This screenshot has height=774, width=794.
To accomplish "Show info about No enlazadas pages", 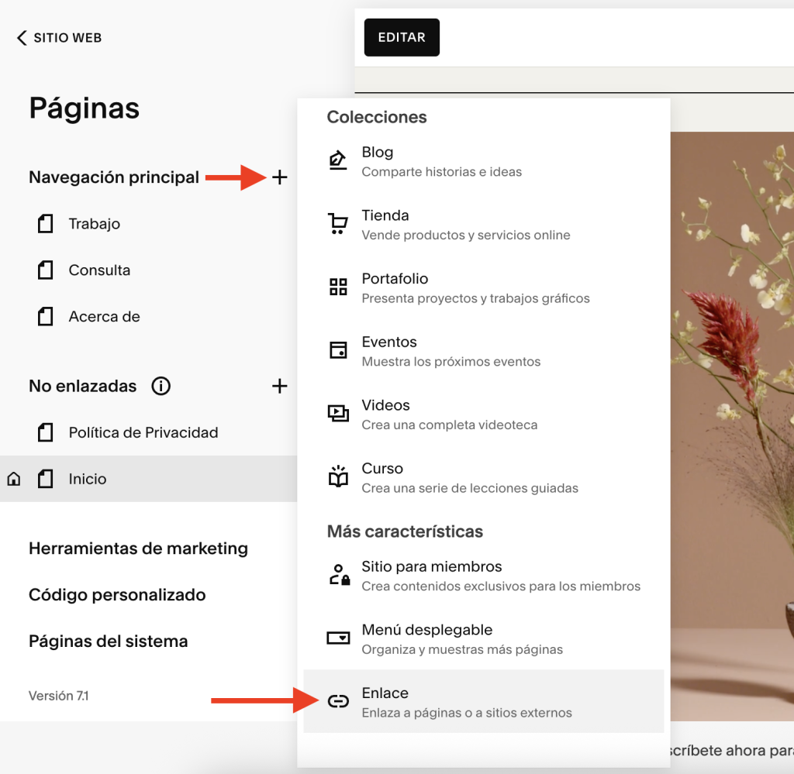I will point(161,386).
